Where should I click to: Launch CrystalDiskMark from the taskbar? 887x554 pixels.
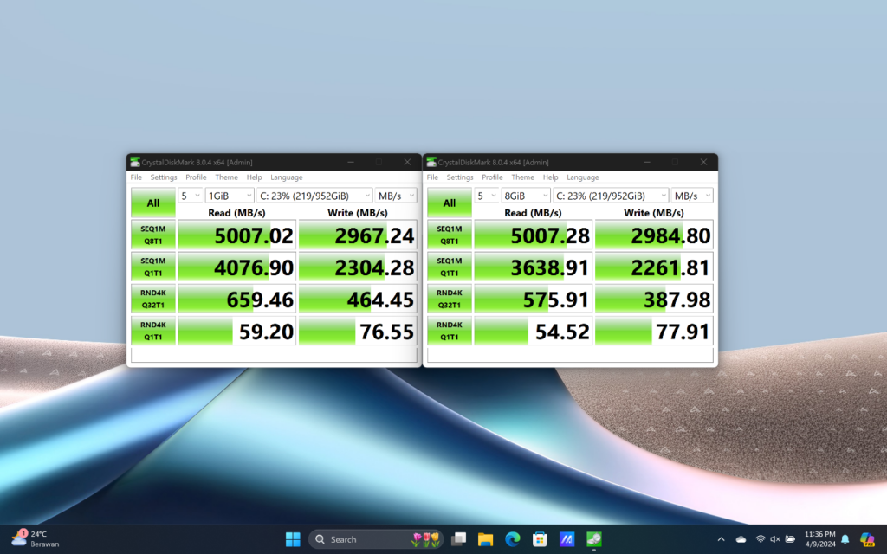(x=592, y=538)
